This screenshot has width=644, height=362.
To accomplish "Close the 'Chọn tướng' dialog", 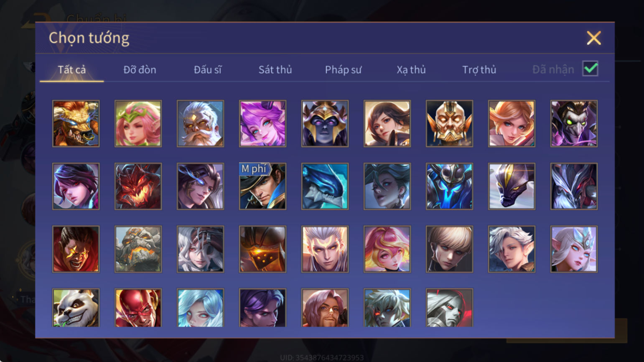I will click(x=593, y=38).
